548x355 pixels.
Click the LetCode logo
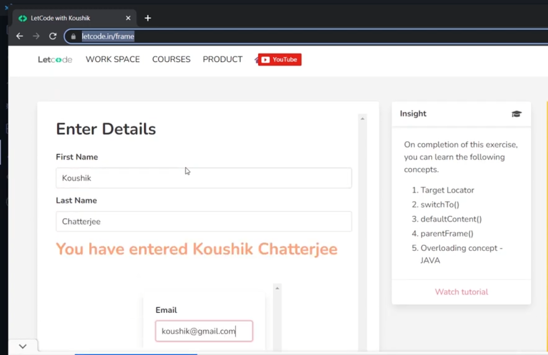[55, 60]
